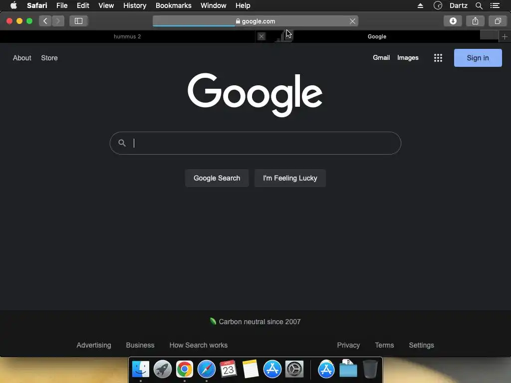Click the google.com address bar
Screen dimensions: 511x383
tap(255, 21)
